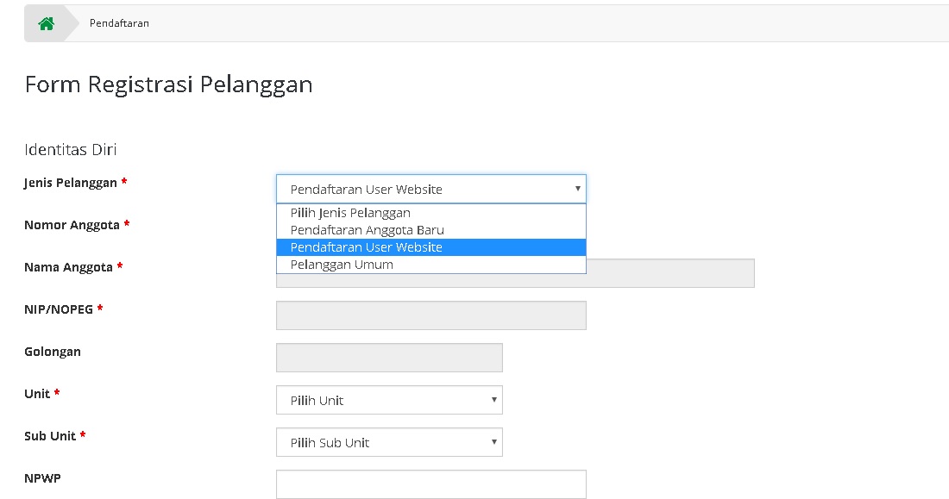The width and height of the screenshot is (949, 499).
Task: Choose 'Pendaftaran Anggota Baru' from list
Action: tap(367, 230)
